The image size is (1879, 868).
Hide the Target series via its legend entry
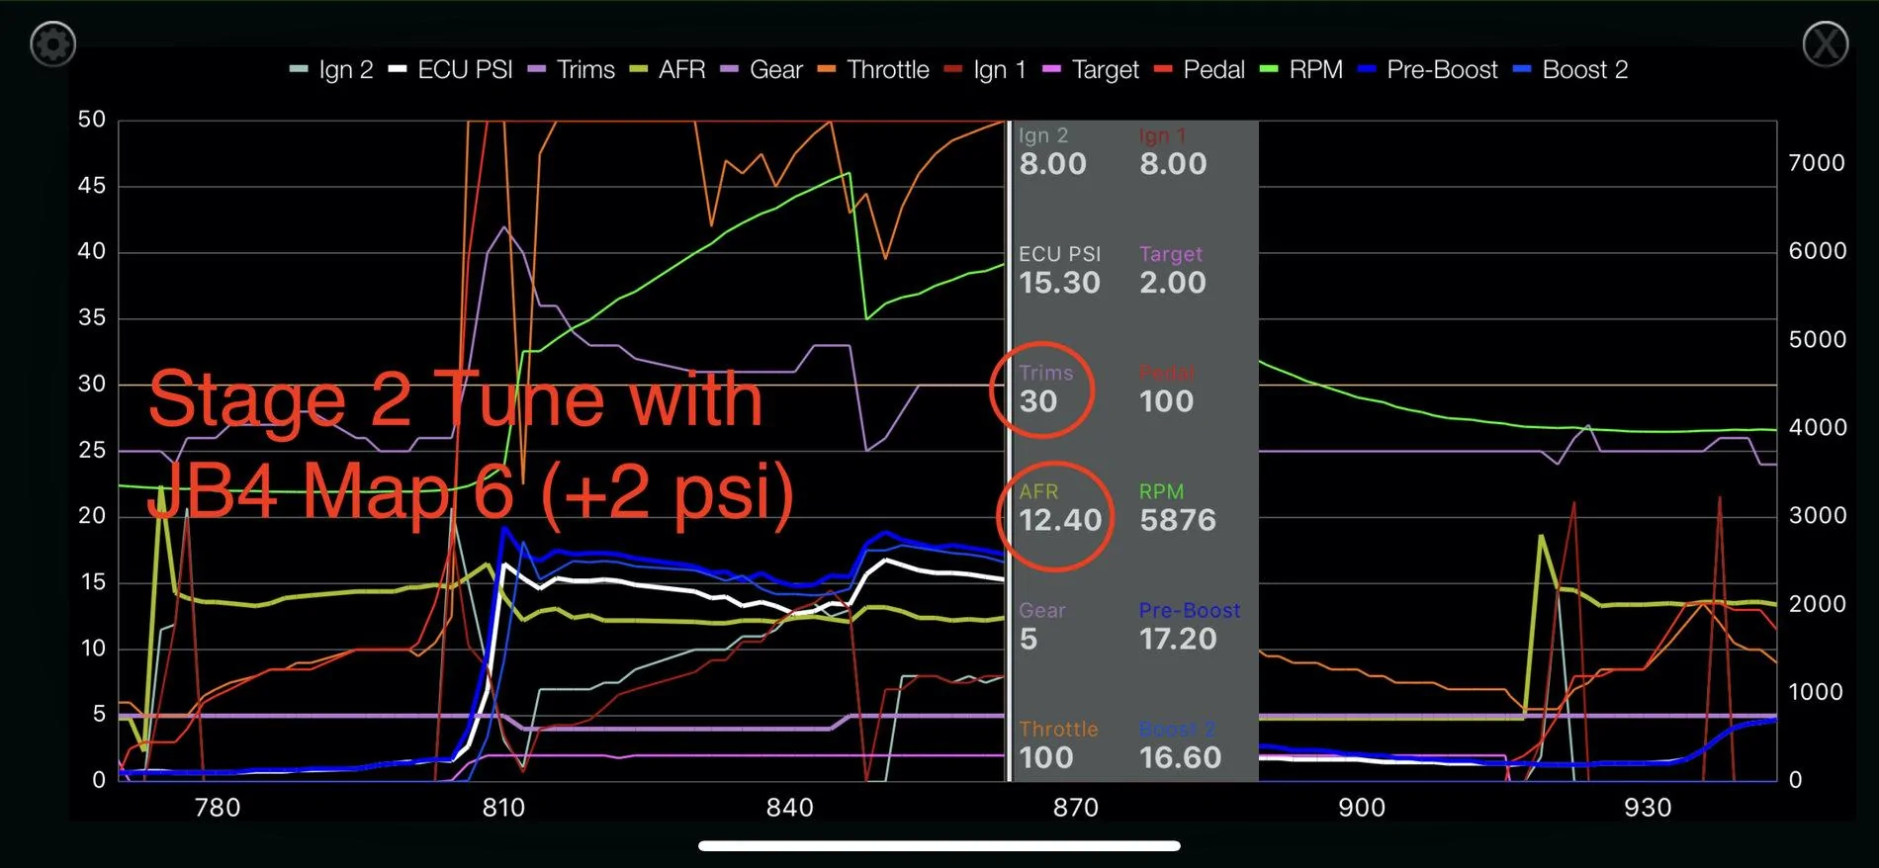pyautogui.click(x=1091, y=70)
